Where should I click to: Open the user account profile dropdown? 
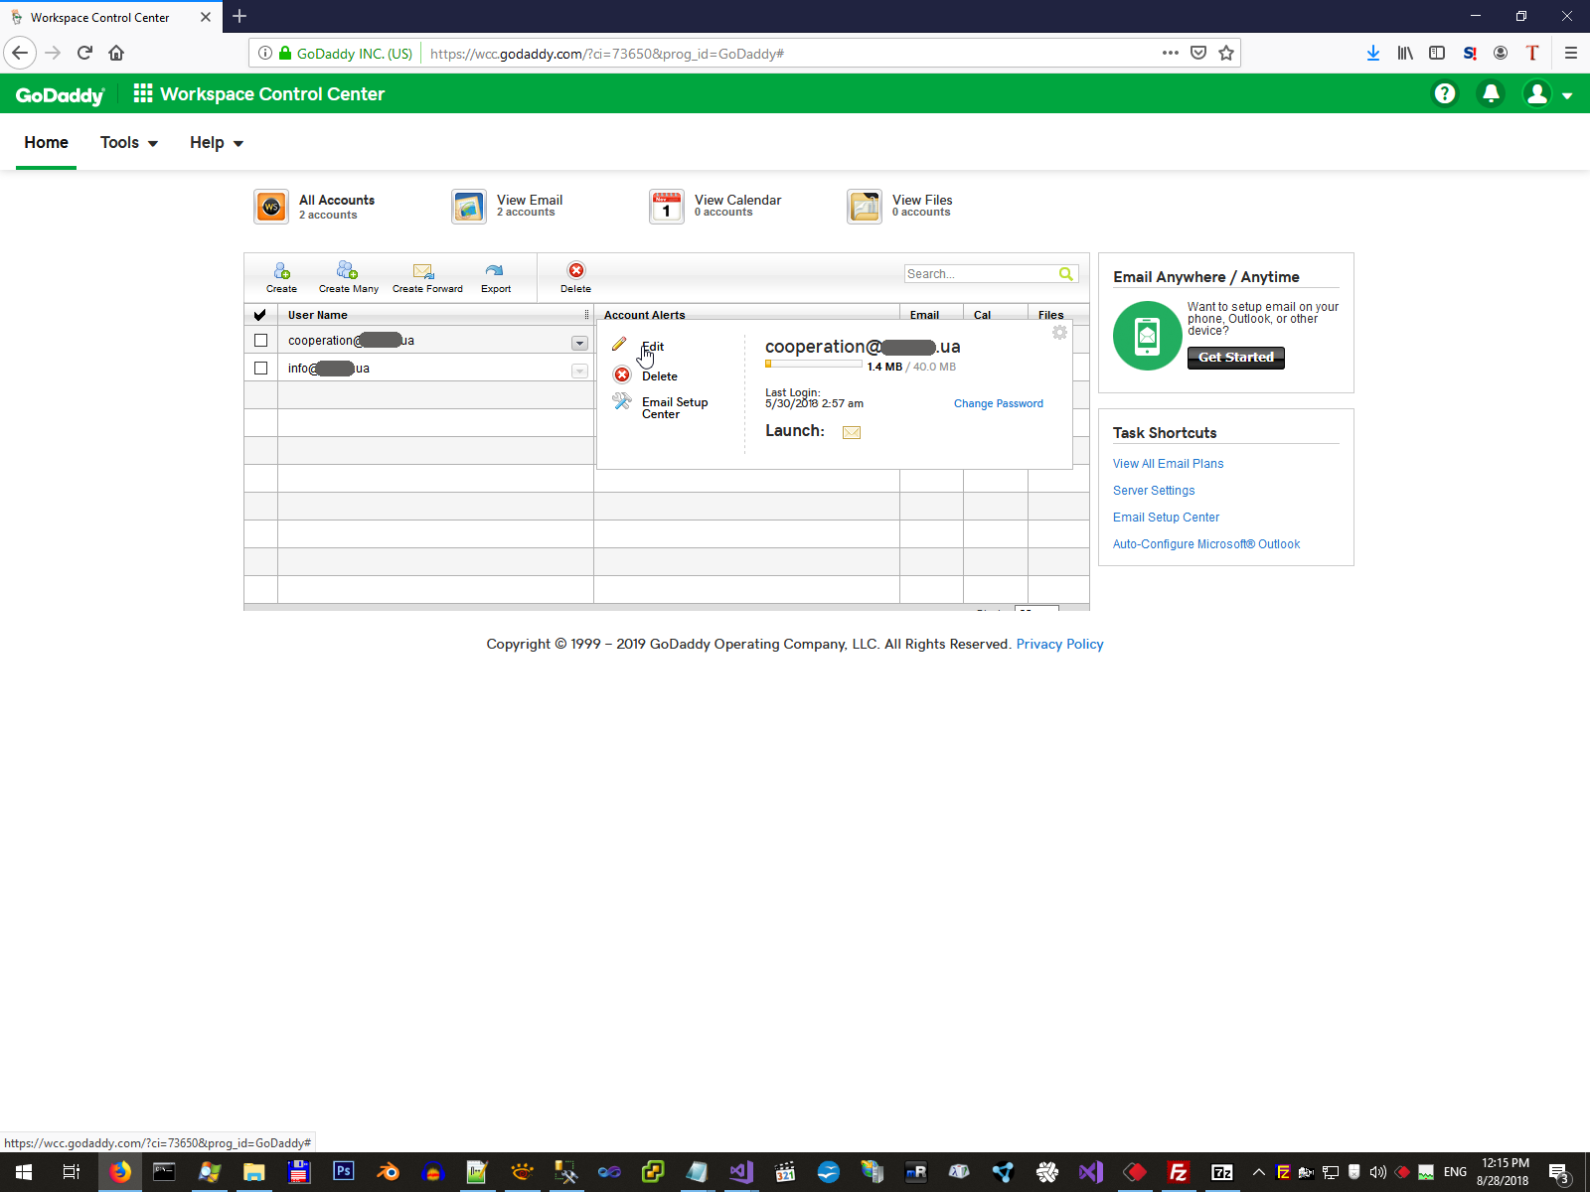[1548, 93]
